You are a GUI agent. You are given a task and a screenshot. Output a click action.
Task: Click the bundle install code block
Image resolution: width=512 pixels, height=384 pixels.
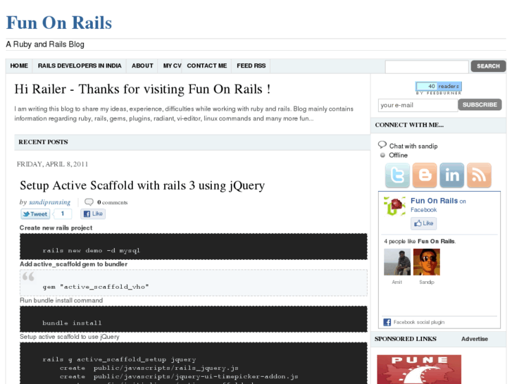click(193, 319)
